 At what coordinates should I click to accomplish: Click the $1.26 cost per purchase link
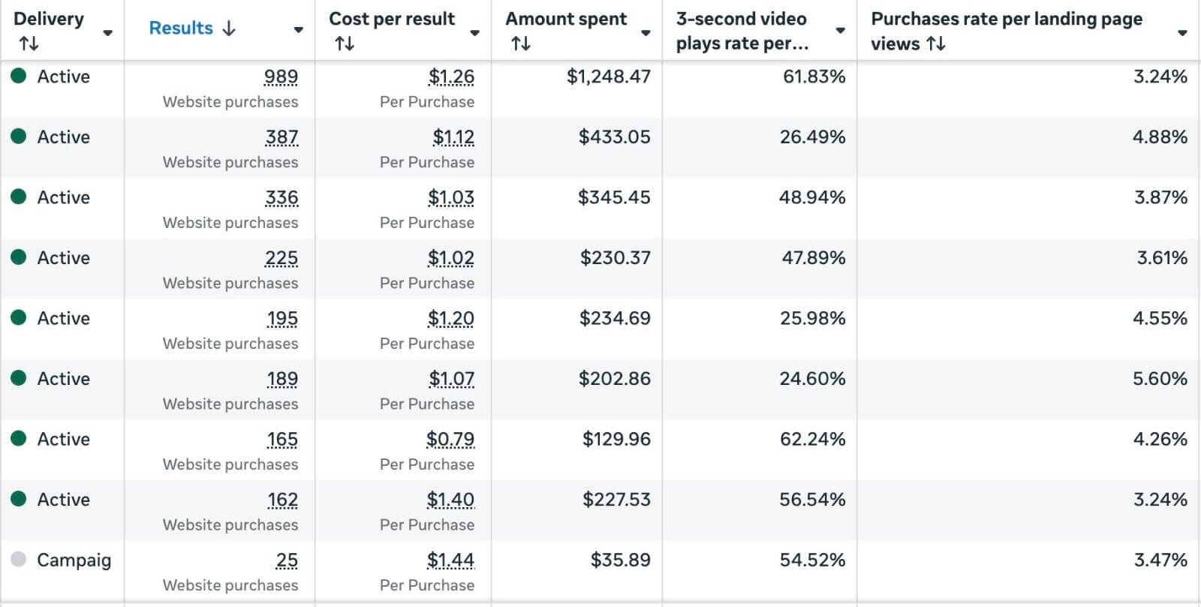coord(451,77)
